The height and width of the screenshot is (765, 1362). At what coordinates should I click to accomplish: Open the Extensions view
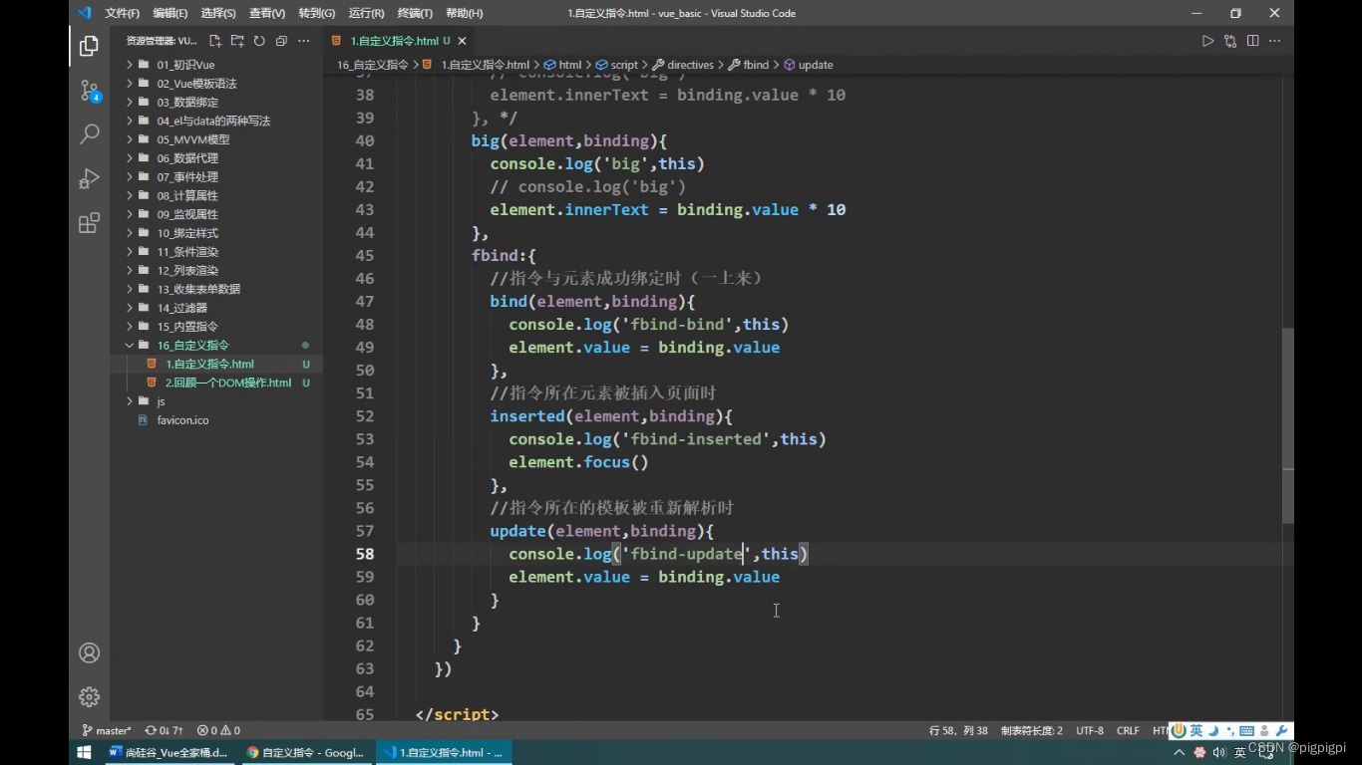[89, 222]
